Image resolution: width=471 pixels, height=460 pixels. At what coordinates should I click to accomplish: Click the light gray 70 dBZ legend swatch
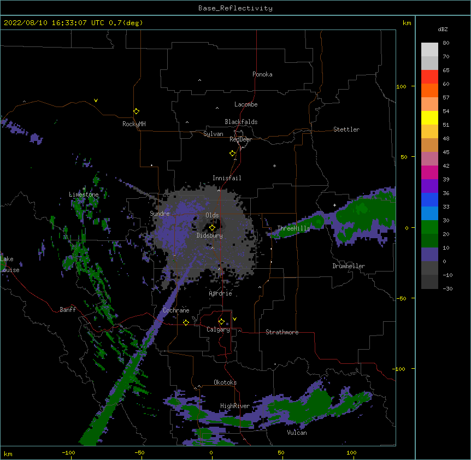coord(429,49)
